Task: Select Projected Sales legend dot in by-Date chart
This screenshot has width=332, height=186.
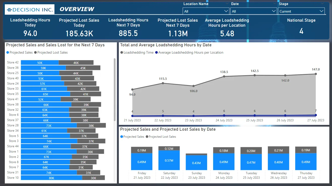Action: click(x=122, y=137)
